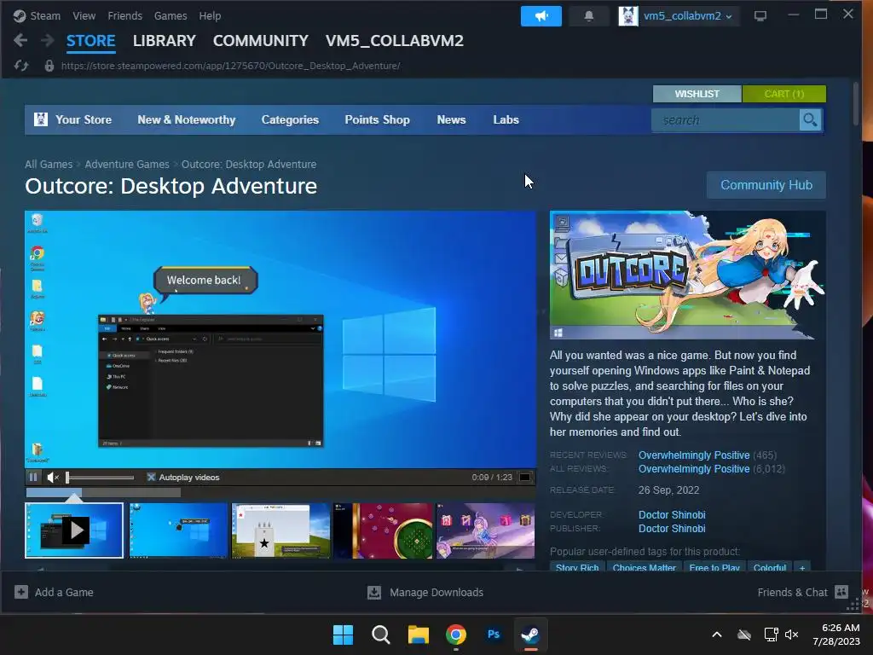
Task: Click the Steam taskbar icon
Action: tap(530, 635)
